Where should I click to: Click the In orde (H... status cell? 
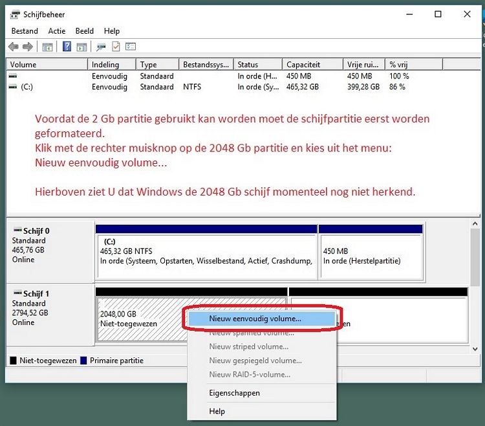tap(257, 76)
